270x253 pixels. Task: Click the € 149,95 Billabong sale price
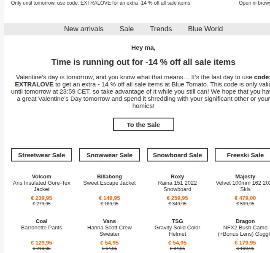109,198
